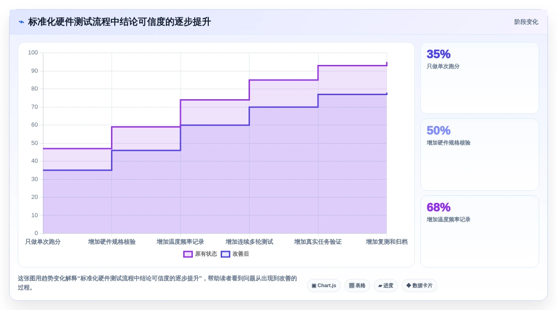This screenshot has width=557, height=310.
Task: Click x-axis label 增加真实任务验证
Action: click(x=318, y=242)
